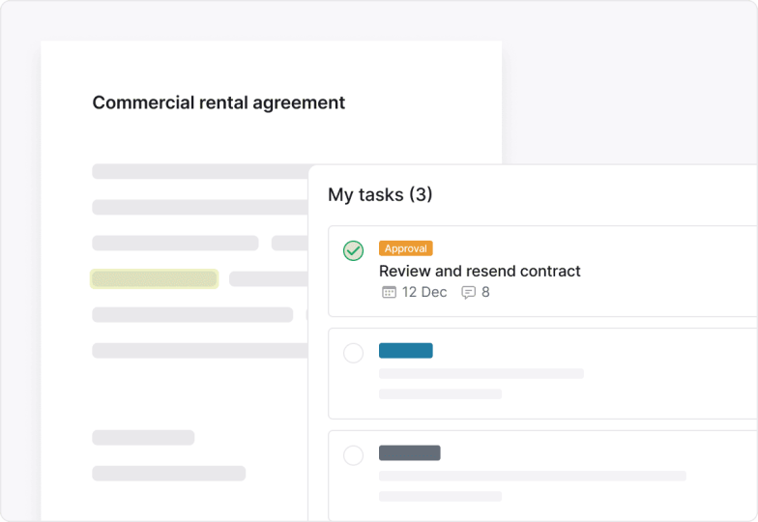Screen dimensions: 758x522
Task: Uncheck the green checkmark on Review and resend contract
Action: click(x=354, y=251)
